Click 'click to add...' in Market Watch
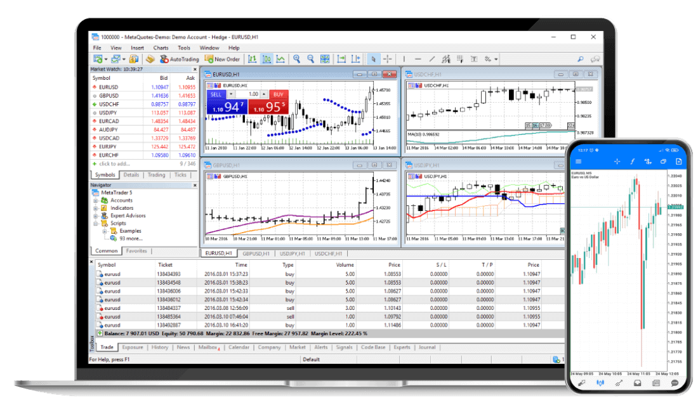698x412 pixels. click(114, 164)
